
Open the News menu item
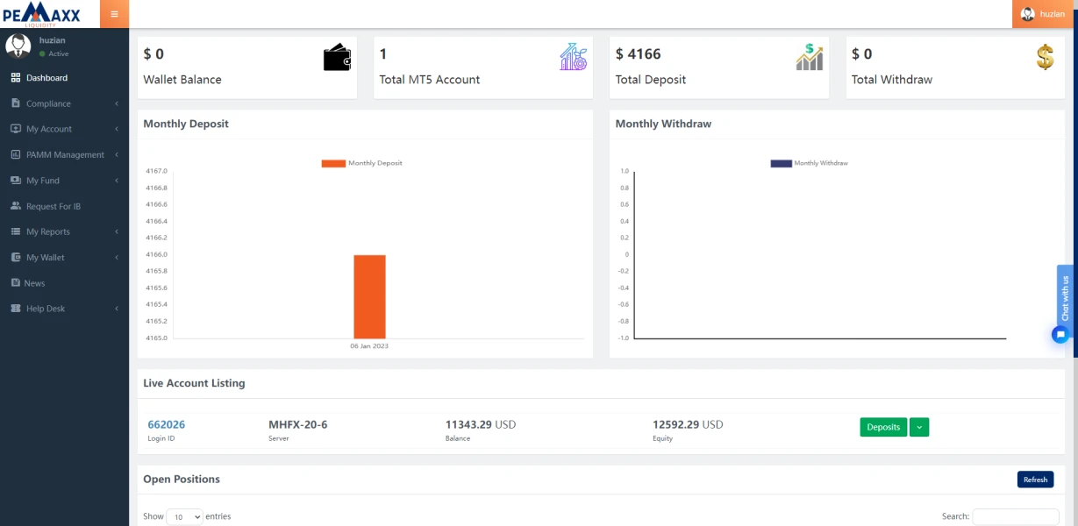(x=64, y=283)
